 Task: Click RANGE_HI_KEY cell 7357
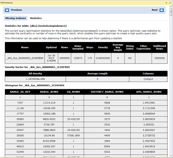(20, 103)
